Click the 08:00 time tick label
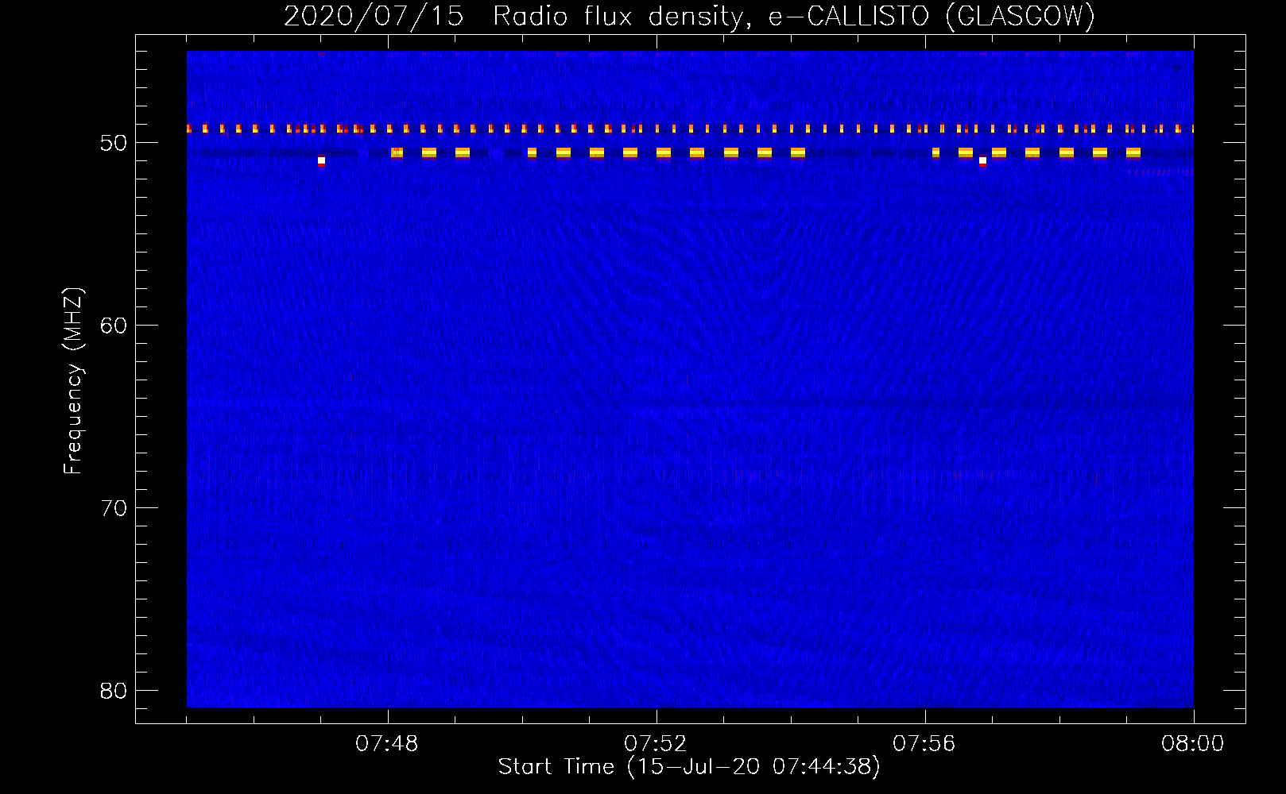 (1193, 744)
